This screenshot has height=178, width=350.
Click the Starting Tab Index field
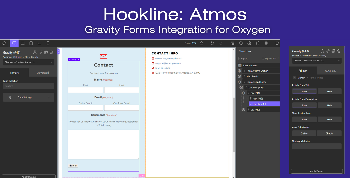click(317, 146)
